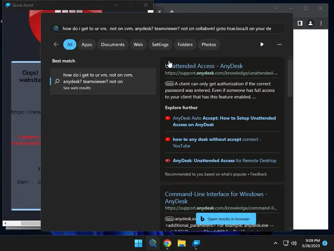The image size is (334, 251).
Task: Click See web results text
Action: pyautogui.click(x=77, y=88)
